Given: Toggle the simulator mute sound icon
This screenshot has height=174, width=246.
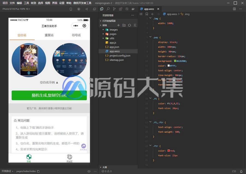Looking at the screenshot, I should [87, 9].
